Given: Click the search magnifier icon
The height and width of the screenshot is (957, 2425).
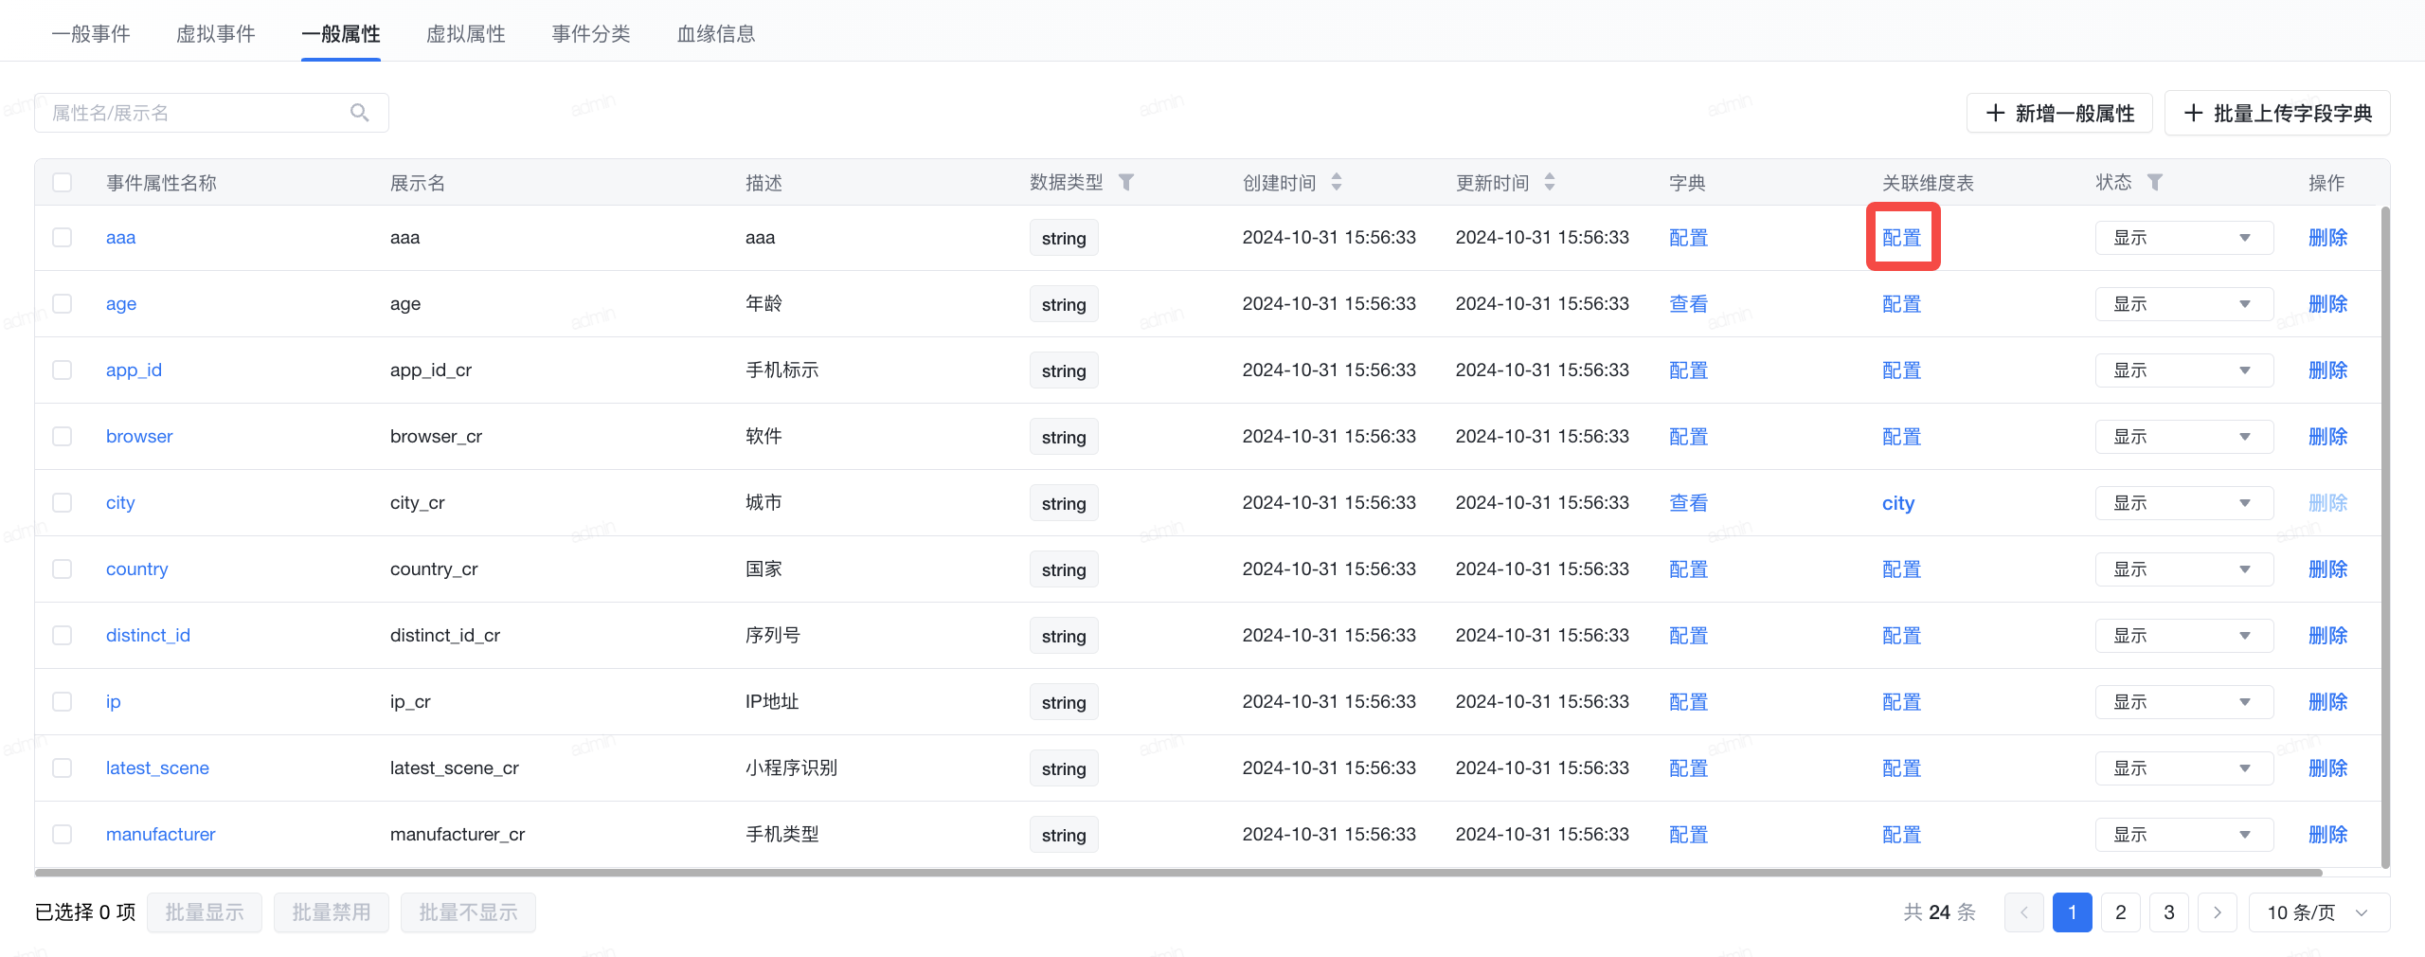Looking at the screenshot, I should point(359,113).
